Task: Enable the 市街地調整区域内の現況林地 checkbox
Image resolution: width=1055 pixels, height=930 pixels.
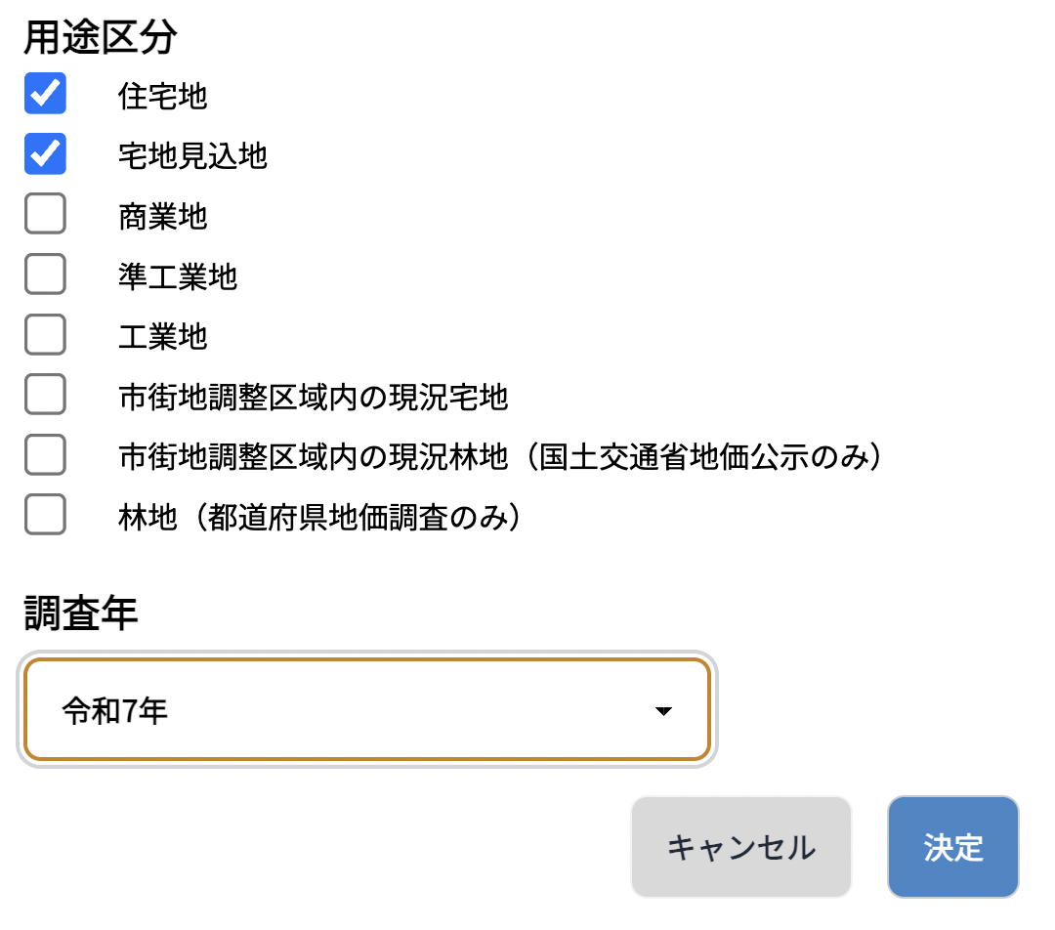Action: click(45, 455)
